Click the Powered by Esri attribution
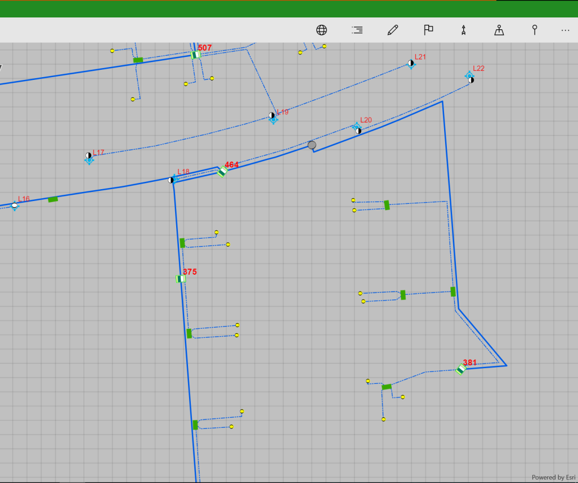578x483 pixels. (553, 477)
